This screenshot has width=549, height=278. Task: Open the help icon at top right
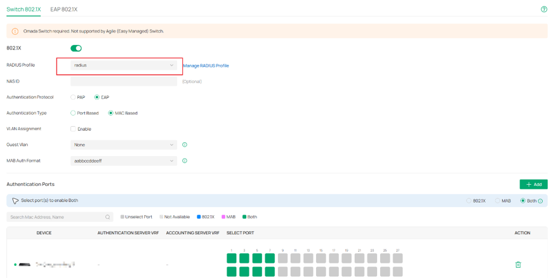[544, 10]
